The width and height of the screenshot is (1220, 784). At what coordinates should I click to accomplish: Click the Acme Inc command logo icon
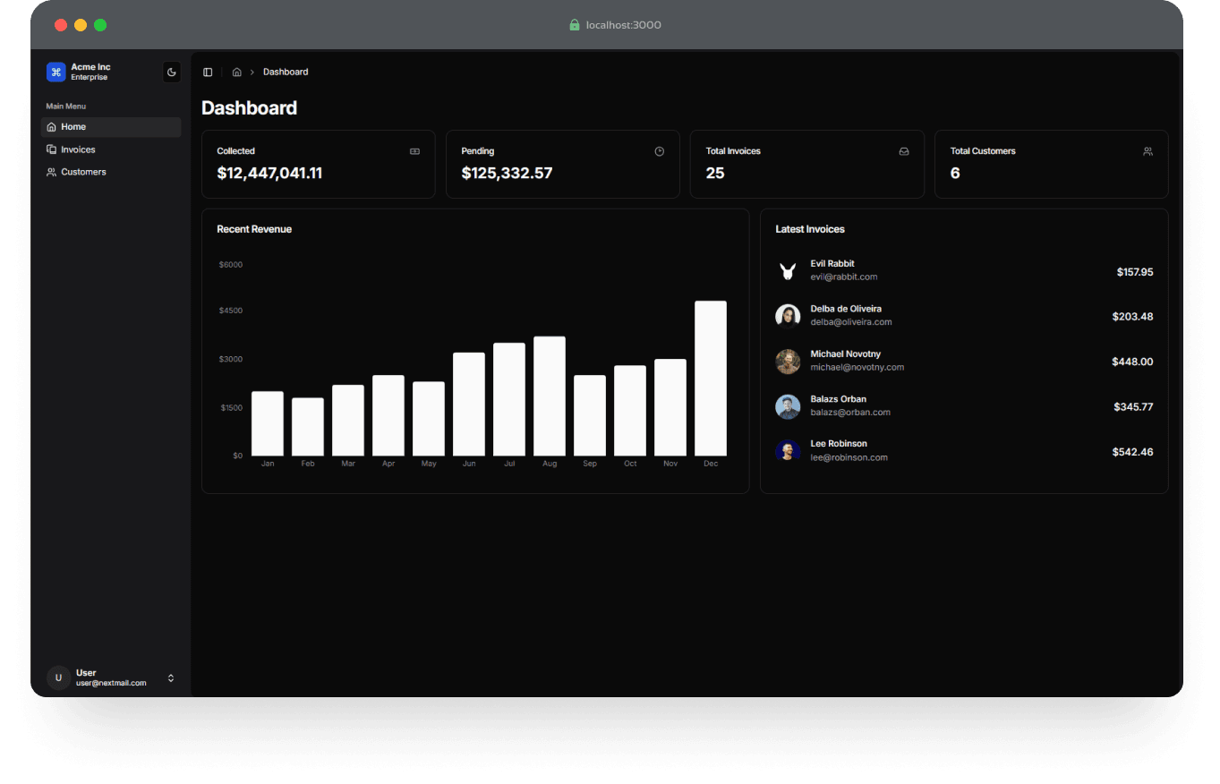click(56, 72)
